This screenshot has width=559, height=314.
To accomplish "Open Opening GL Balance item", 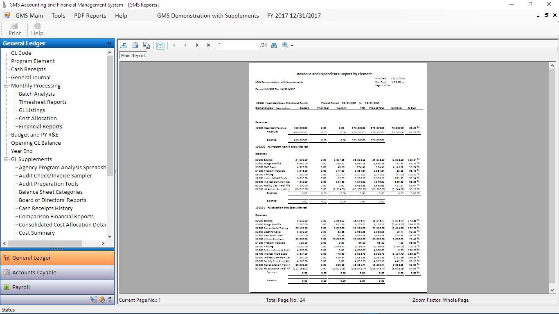I will pyautogui.click(x=36, y=143).
